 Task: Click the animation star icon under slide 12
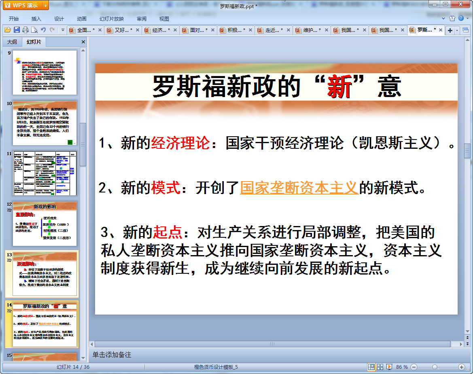pos(9,210)
